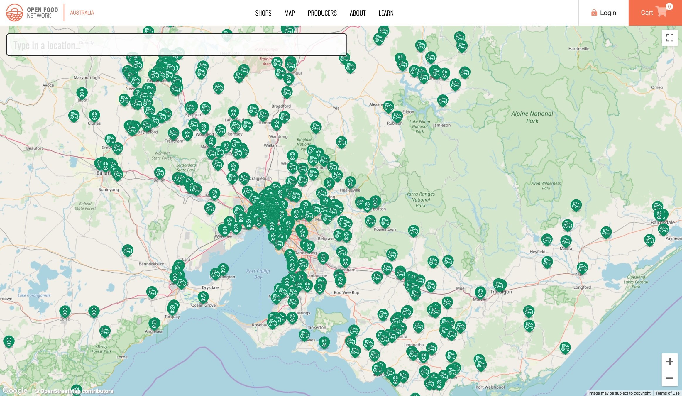Viewport: 682px width, 396px height.
Task: Open the SHOPS menu item
Action: [x=263, y=13]
